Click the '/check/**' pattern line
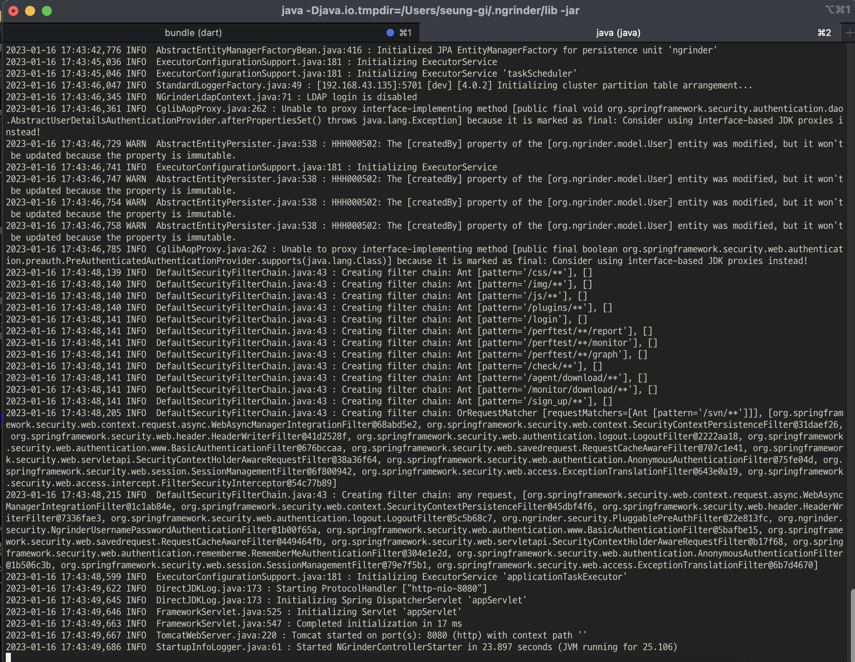The image size is (855, 662). (304, 366)
